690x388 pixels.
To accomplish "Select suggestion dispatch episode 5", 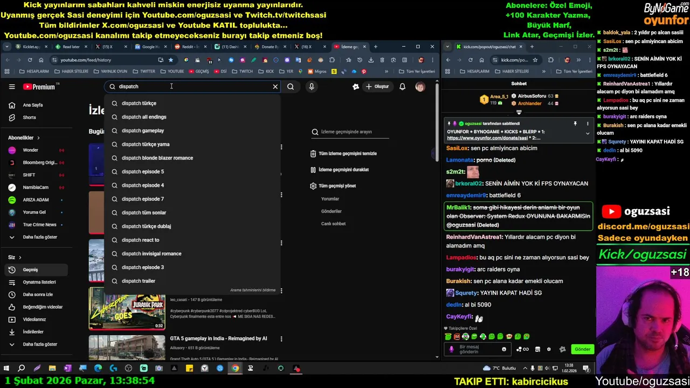I will [x=193, y=171].
